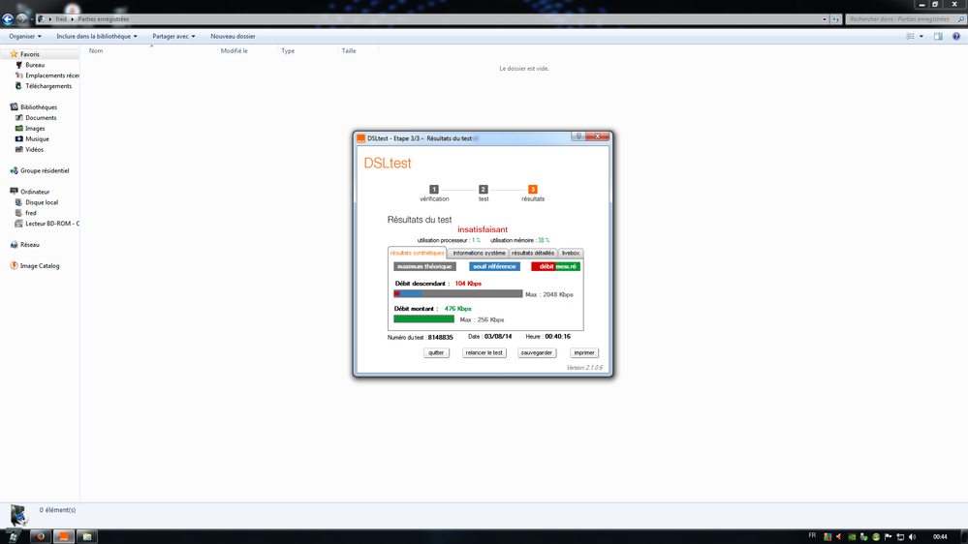Click the orange icon in DSLtest title bar
This screenshot has height=544, width=968.
[x=361, y=138]
